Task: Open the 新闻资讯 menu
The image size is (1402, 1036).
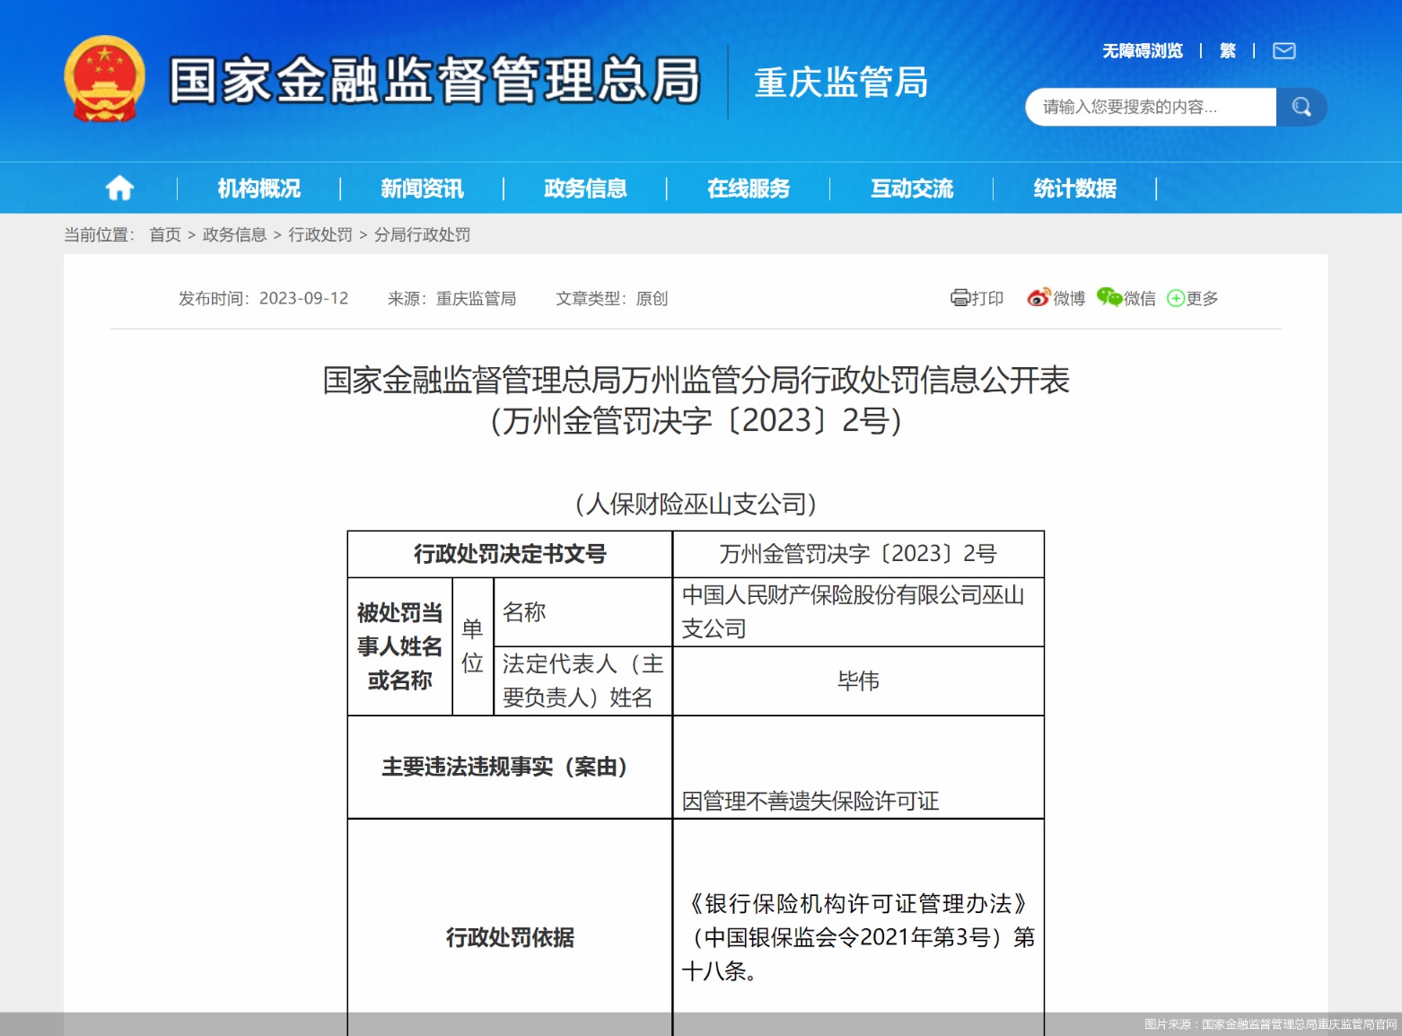Action: (x=422, y=189)
